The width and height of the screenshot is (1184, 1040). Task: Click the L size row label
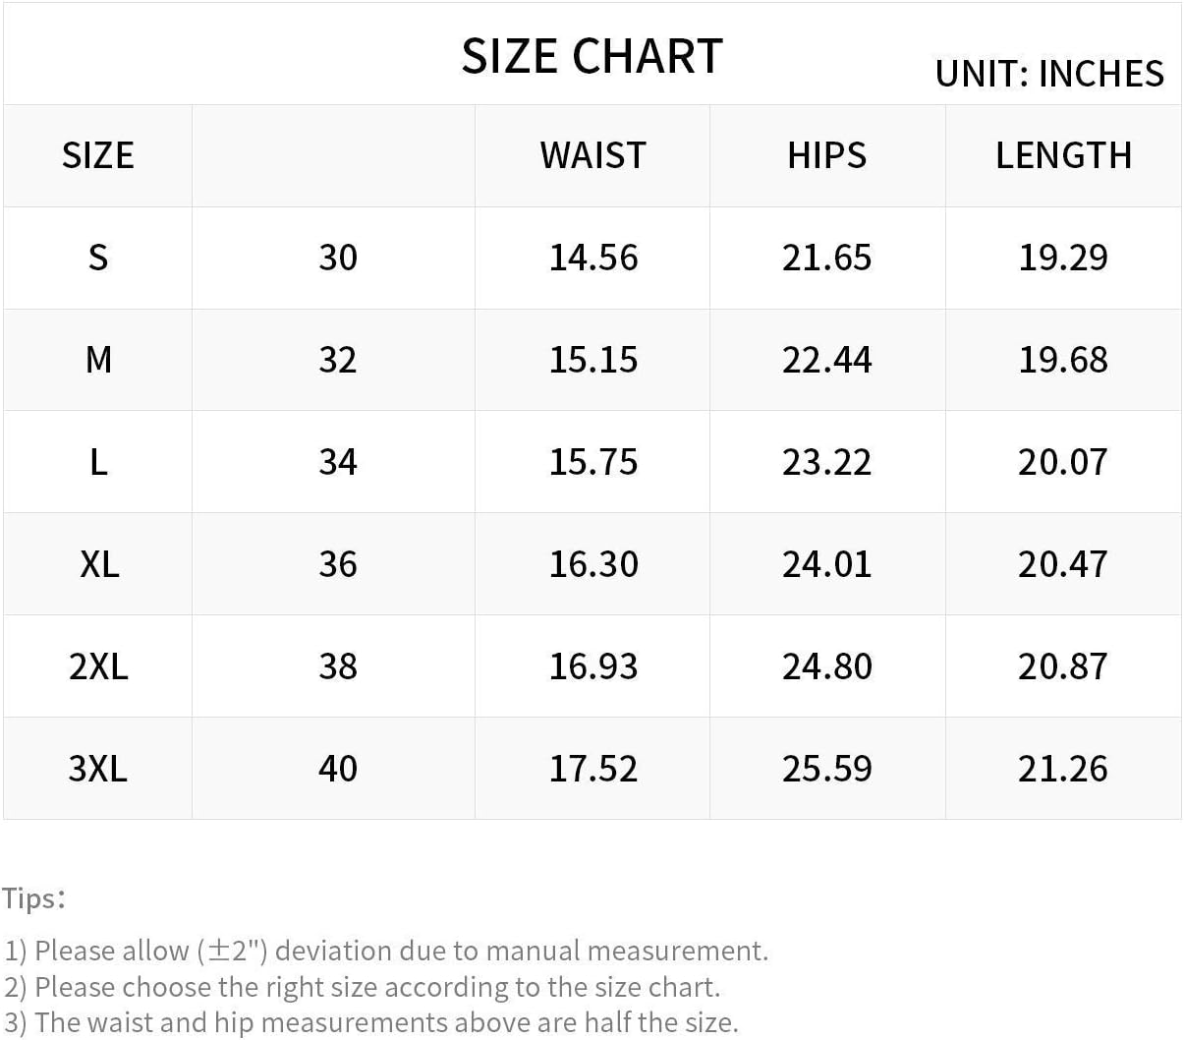tap(97, 462)
